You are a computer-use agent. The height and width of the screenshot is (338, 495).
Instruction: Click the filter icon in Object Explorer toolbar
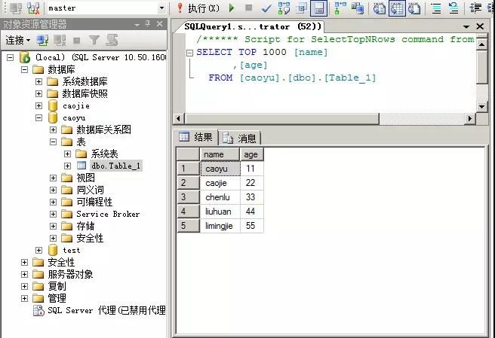[x=94, y=40]
